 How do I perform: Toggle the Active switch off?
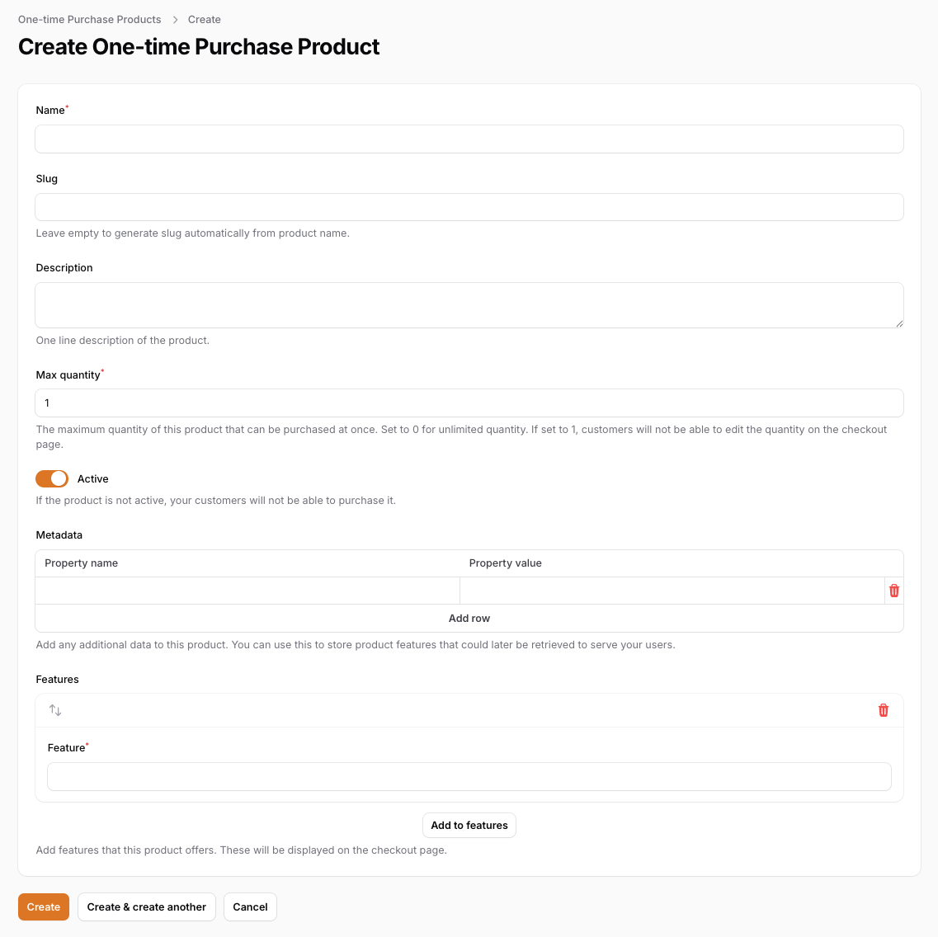52,479
